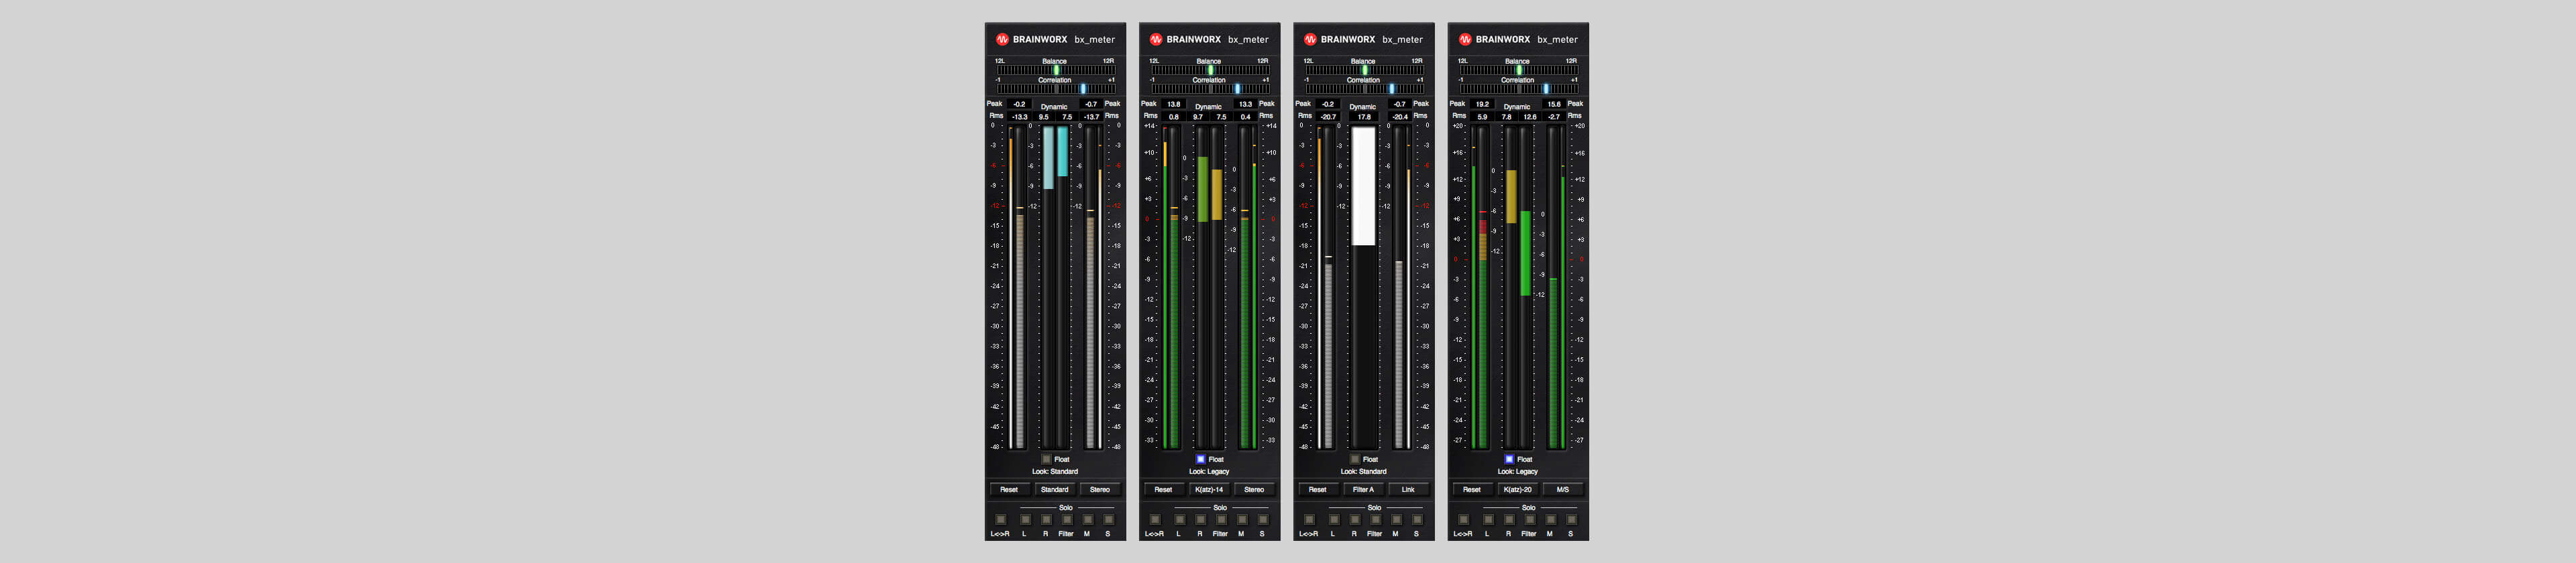Solo the M channel in the Standard/Stereo meter
The width and height of the screenshot is (2576, 563).
(x=1088, y=519)
